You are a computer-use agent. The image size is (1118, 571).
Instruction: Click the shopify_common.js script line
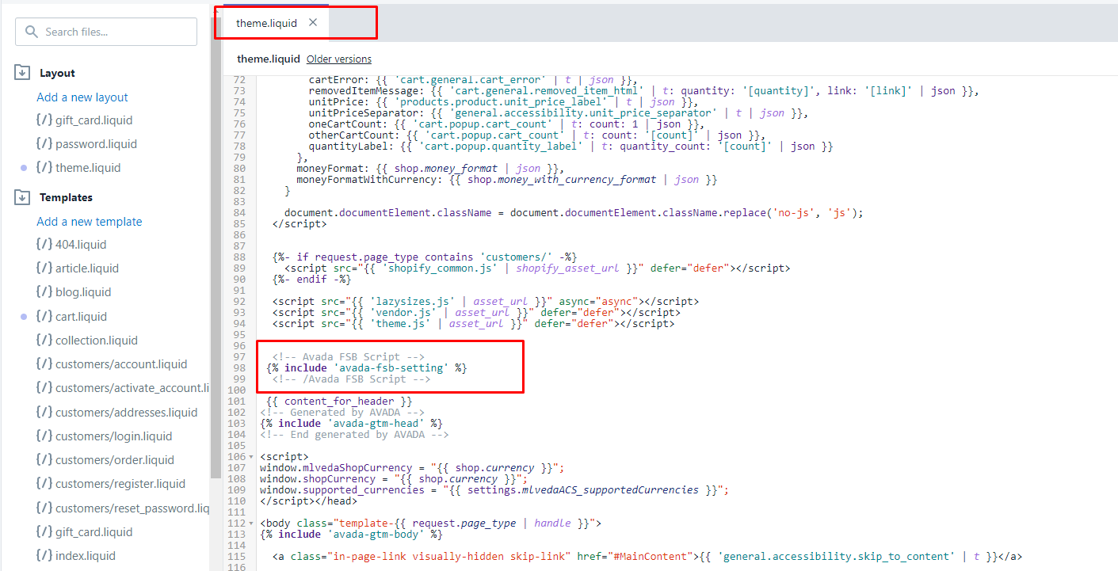pos(537,268)
